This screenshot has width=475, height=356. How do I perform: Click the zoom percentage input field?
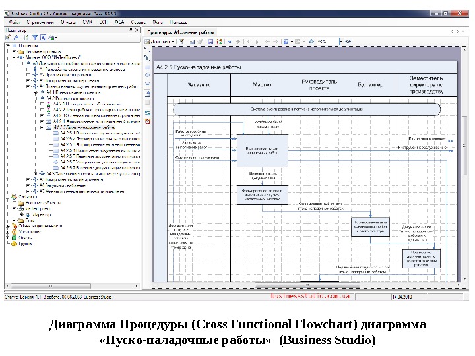tap(328, 42)
